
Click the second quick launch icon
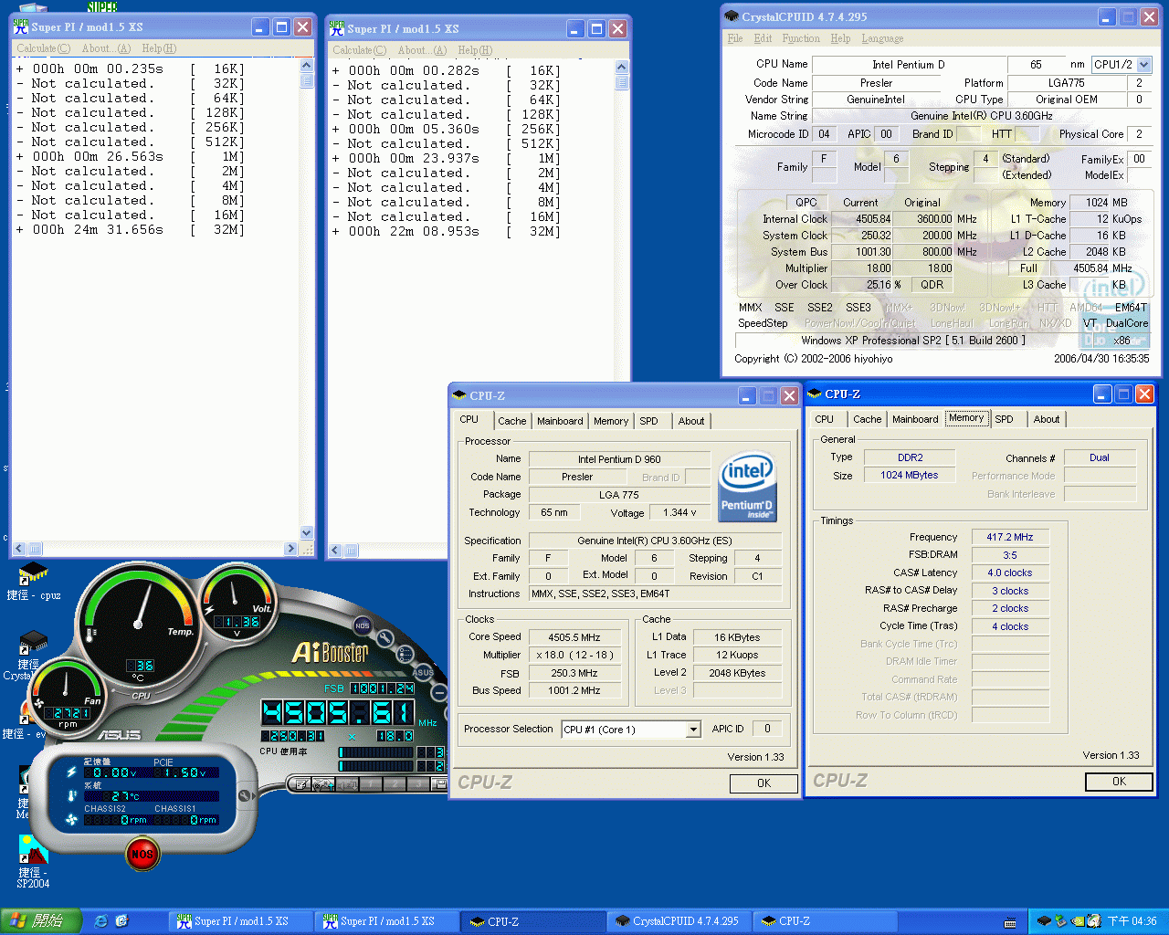tap(121, 921)
